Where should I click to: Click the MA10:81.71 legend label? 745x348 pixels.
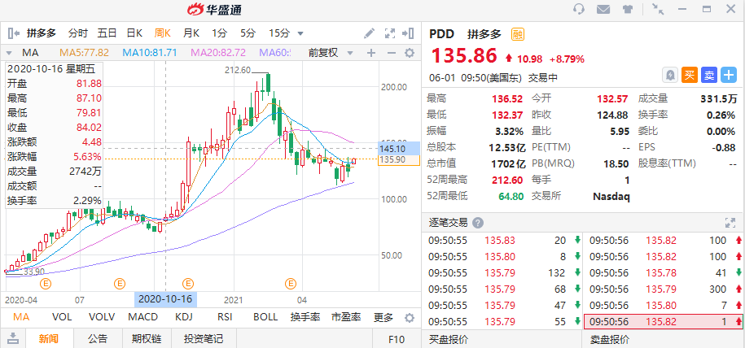[x=150, y=53]
